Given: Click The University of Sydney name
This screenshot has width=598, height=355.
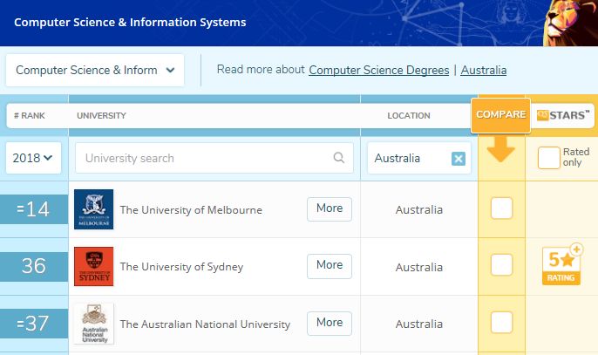Looking at the screenshot, I should [181, 267].
